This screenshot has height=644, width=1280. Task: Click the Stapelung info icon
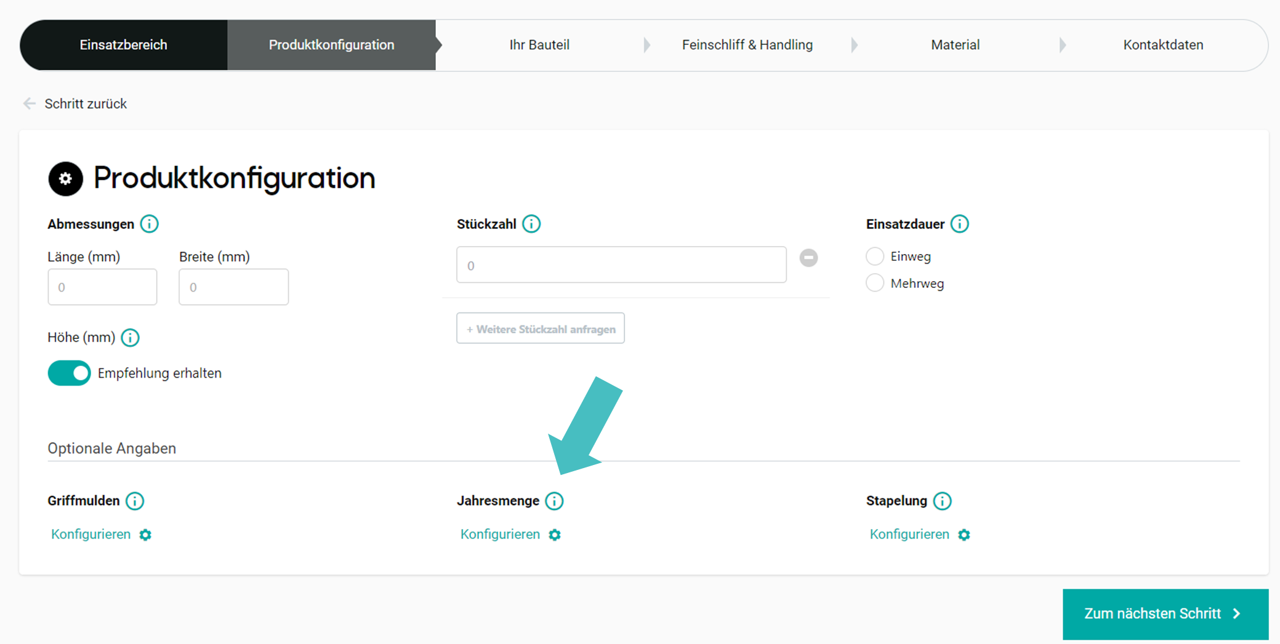coord(942,501)
